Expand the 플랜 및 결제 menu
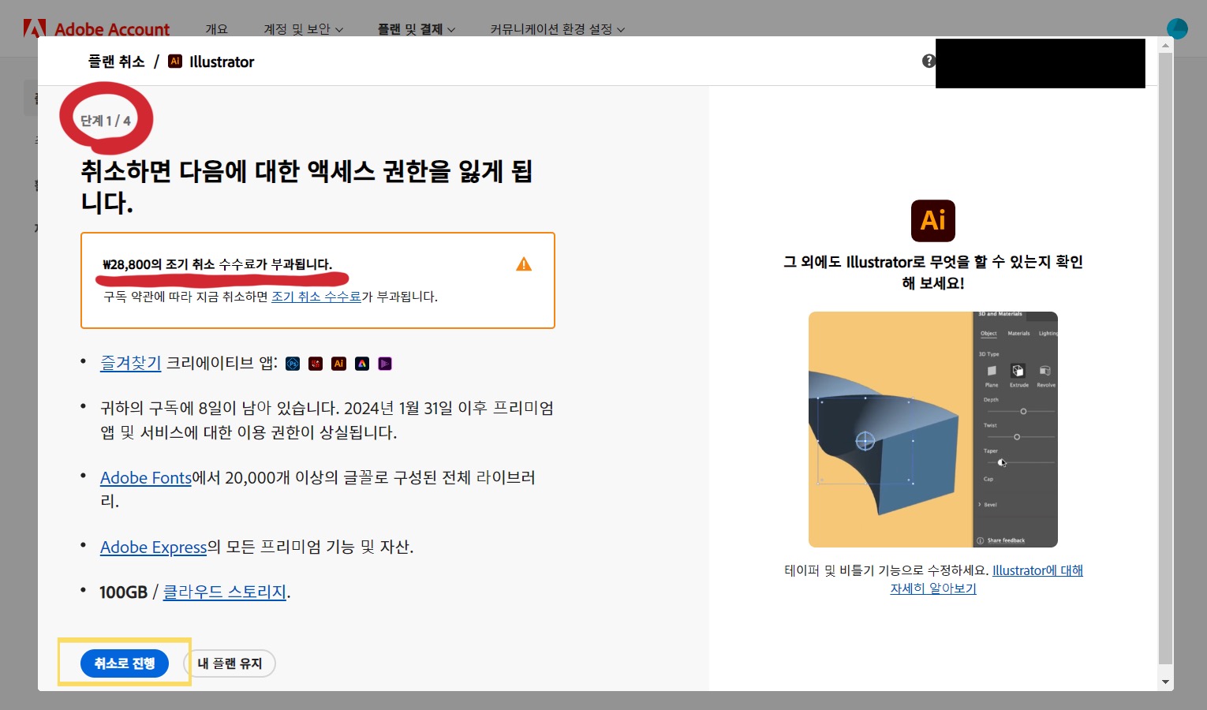The width and height of the screenshot is (1207, 710). tap(416, 29)
